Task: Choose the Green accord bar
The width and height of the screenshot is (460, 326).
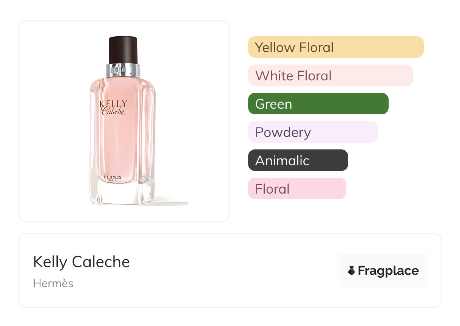Action: click(x=318, y=104)
